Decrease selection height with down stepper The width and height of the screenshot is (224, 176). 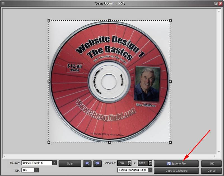pyautogui.click(x=150, y=165)
